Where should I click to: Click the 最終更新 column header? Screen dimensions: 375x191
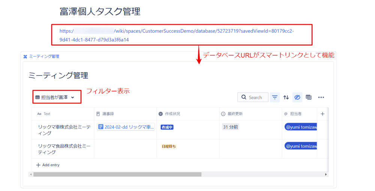click(x=235, y=114)
